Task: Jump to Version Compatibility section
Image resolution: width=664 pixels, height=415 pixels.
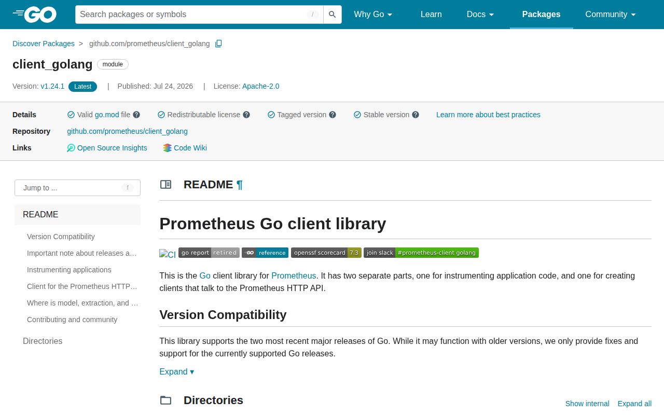Action: point(61,237)
